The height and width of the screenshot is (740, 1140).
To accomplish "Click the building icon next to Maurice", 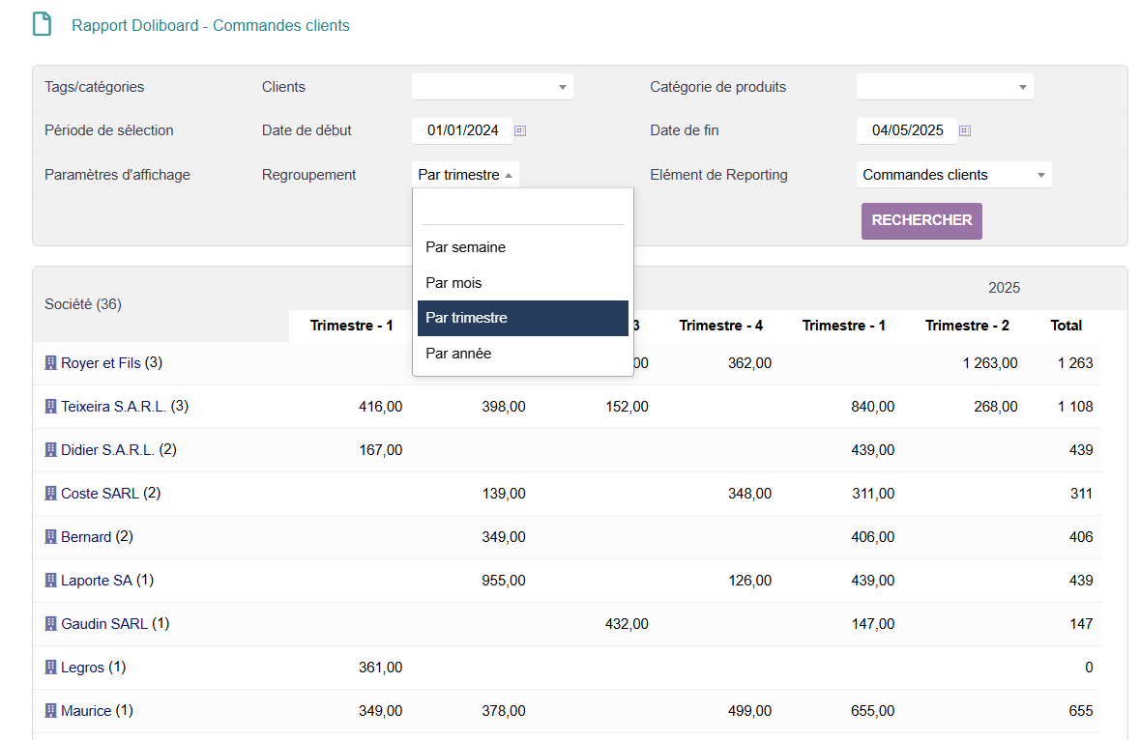I will coord(51,711).
